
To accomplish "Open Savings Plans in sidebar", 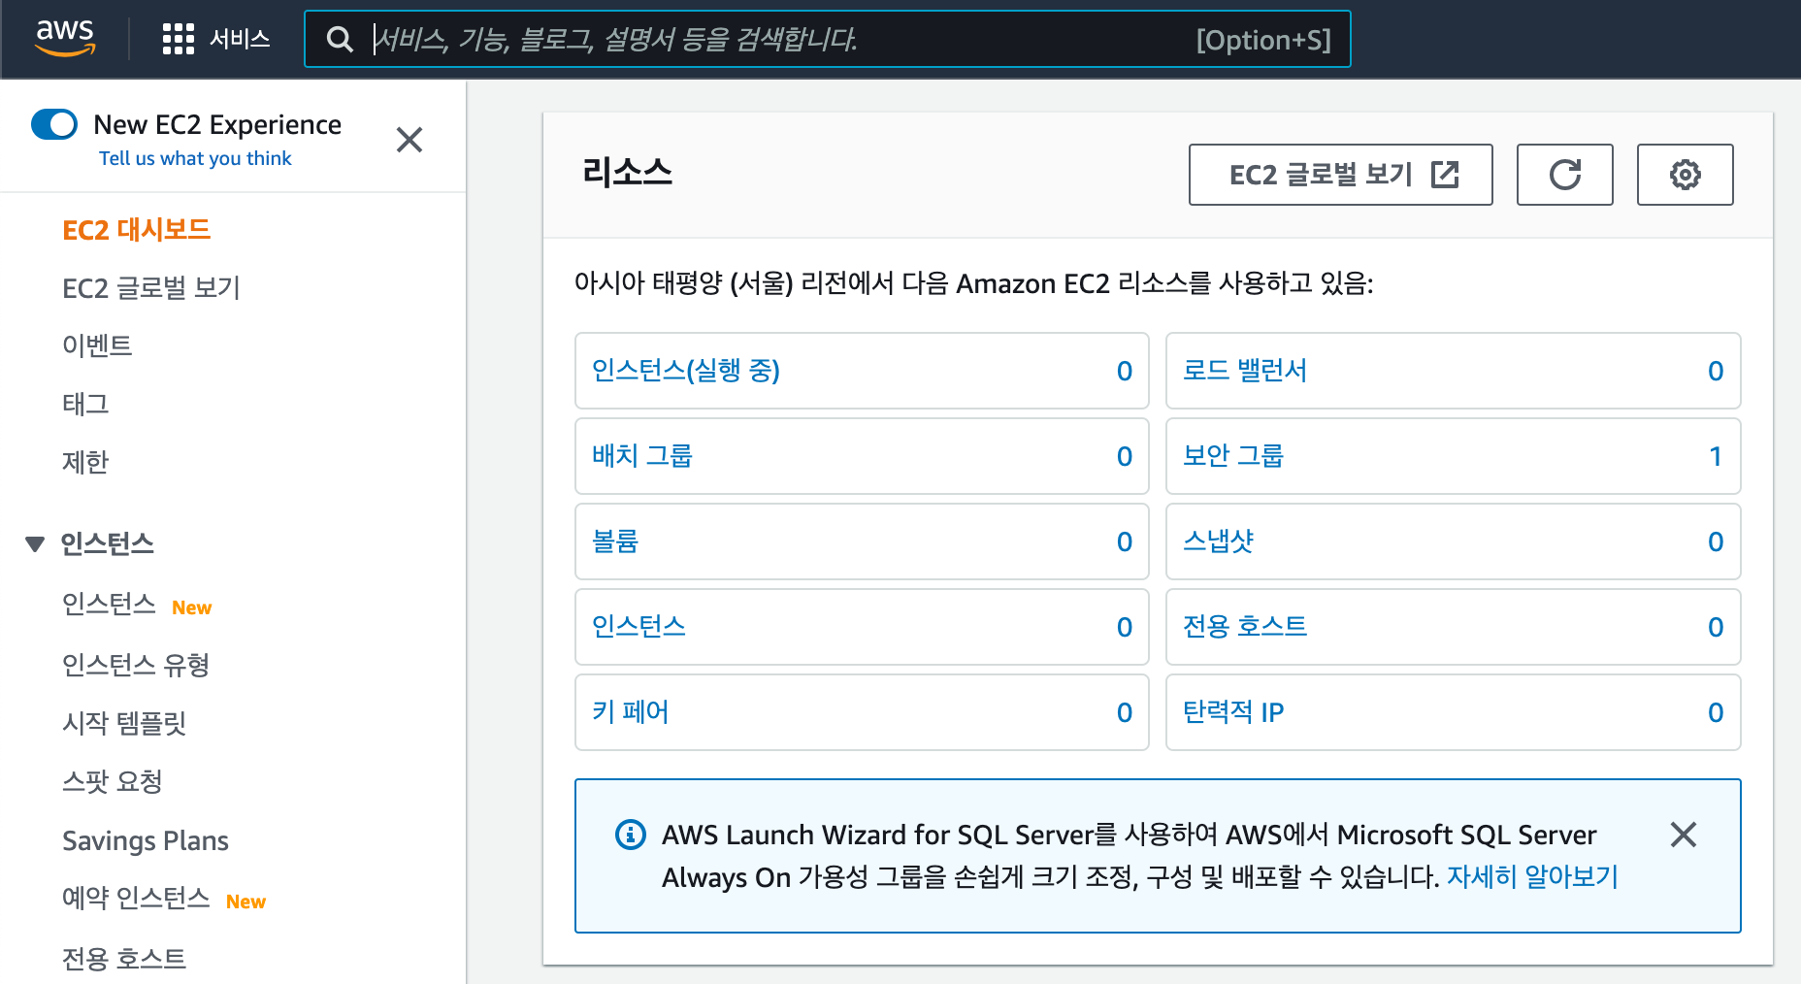I will [146, 840].
